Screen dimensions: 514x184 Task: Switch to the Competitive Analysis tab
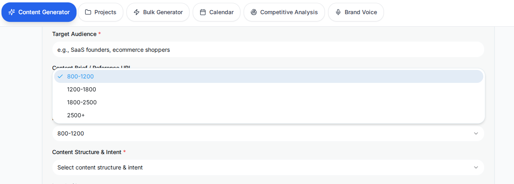[284, 12]
